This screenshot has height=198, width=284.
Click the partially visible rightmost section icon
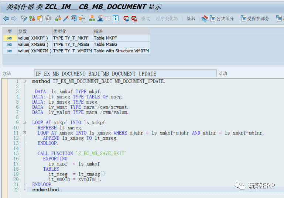pos(279,18)
